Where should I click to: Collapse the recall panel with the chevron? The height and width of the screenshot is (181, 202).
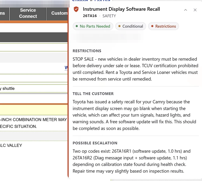[185, 10]
